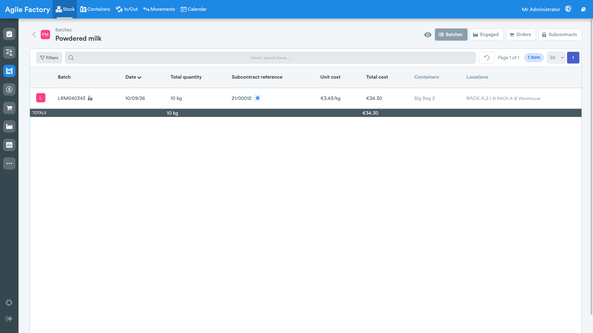The height and width of the screenshot is (333, 593).
Task: Open the Containers menu
Action: (x=95, y=9)
